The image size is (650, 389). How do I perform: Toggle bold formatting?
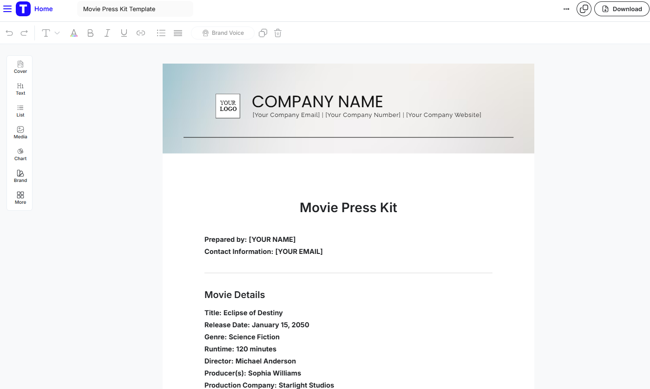90,32
